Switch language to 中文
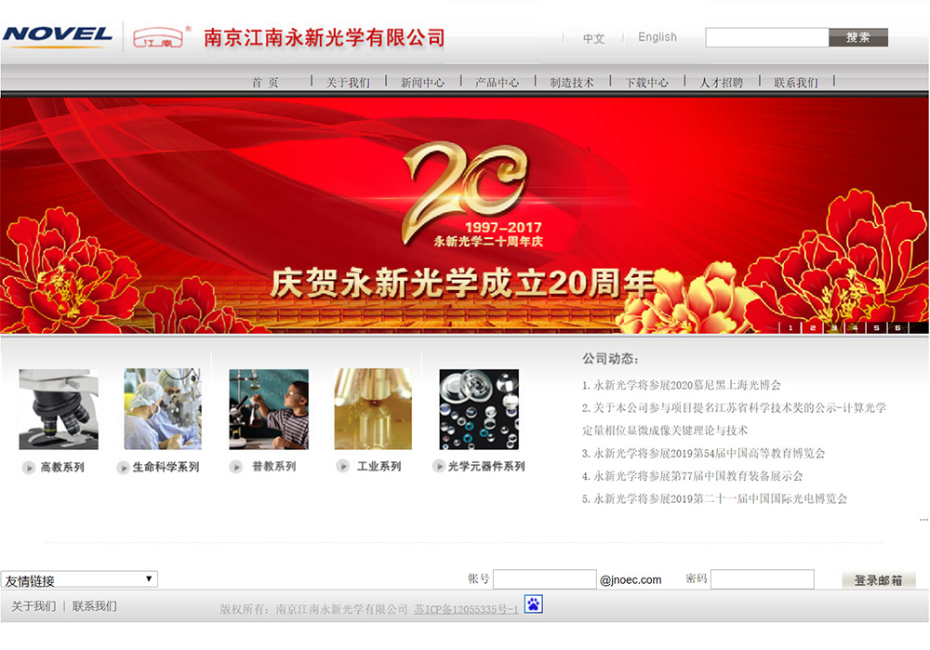Viewport: 930px width, 650px height. click(x=593, y=38)
